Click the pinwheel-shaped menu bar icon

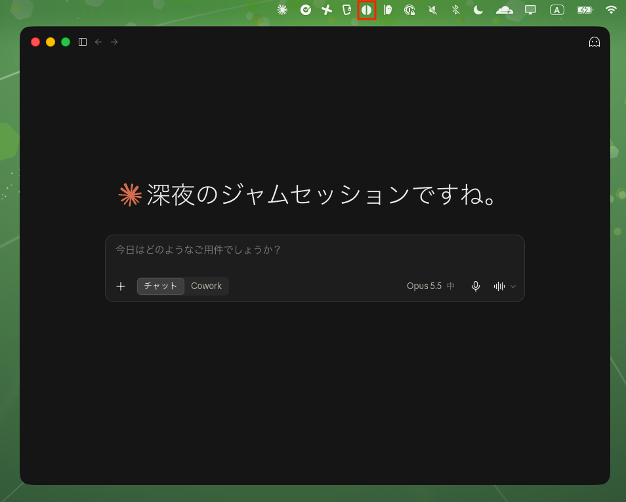pos(327,10)
